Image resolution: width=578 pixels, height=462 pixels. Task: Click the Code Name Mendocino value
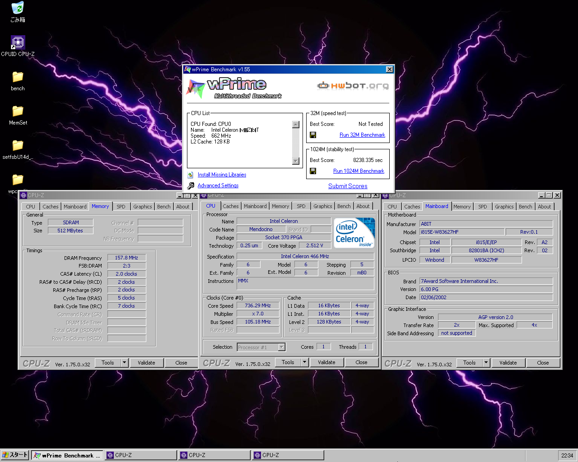tap(261, 229)
